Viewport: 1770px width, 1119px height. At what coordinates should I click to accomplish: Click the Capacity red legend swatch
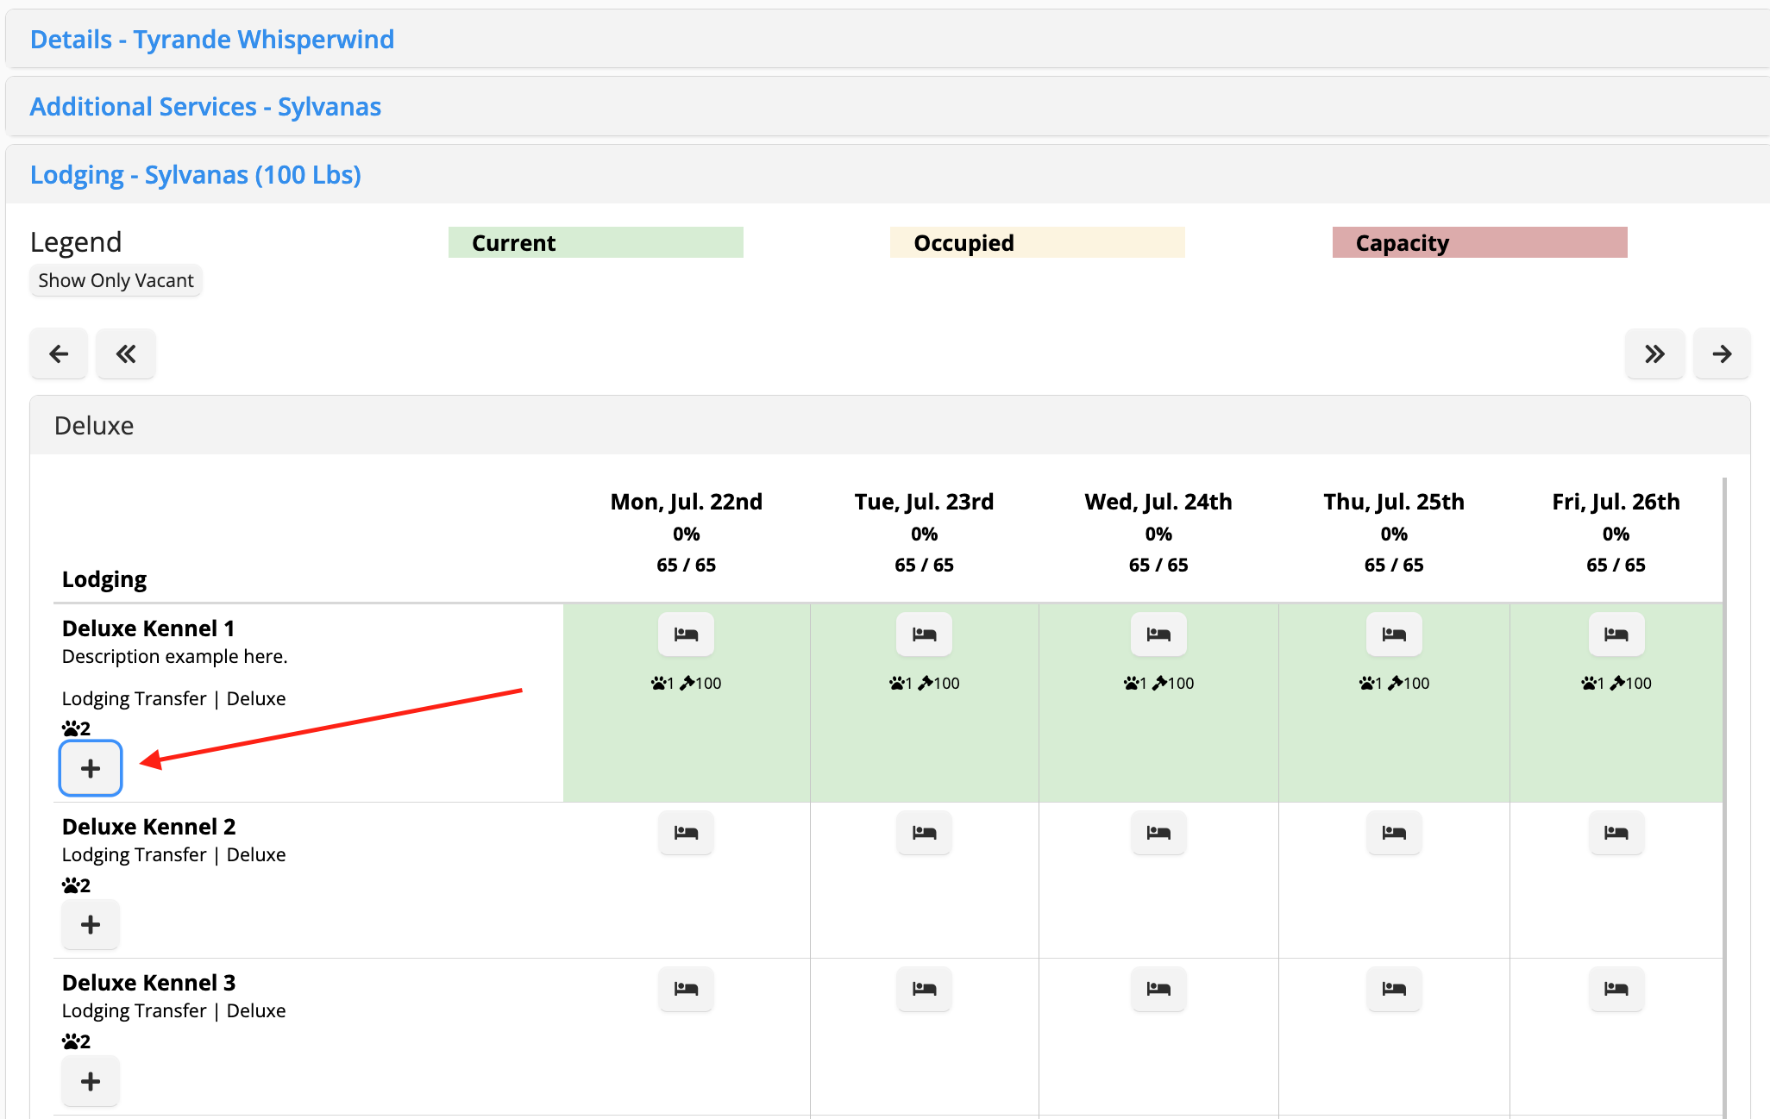1479,242
